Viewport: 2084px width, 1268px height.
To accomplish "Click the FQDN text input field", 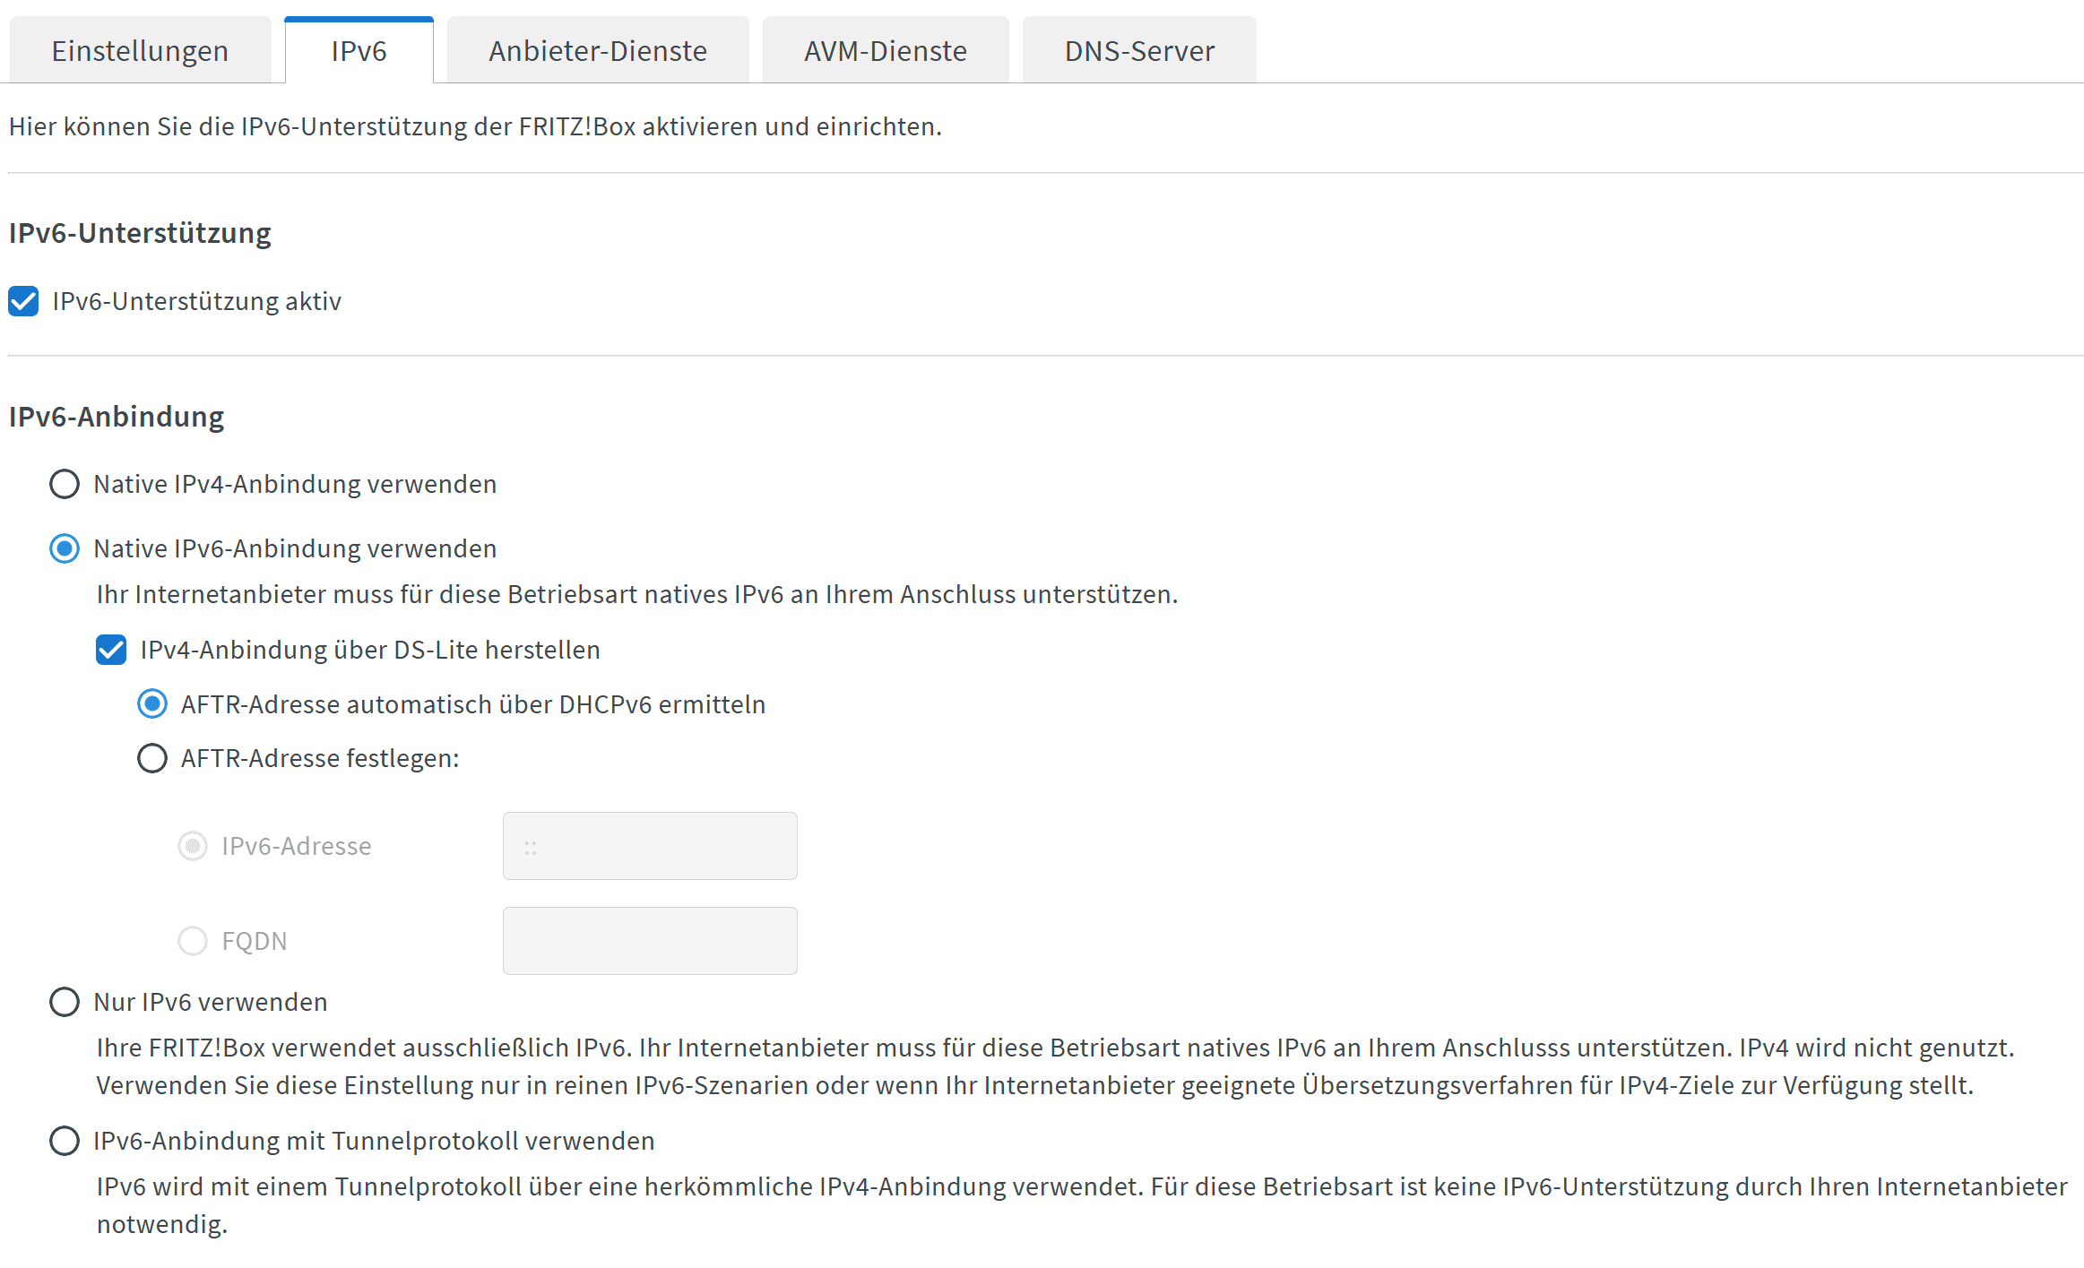I will (x=650, y=941).
